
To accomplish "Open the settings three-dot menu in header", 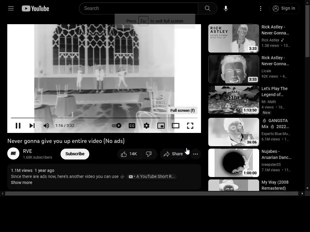I will (x=261, y=8).
